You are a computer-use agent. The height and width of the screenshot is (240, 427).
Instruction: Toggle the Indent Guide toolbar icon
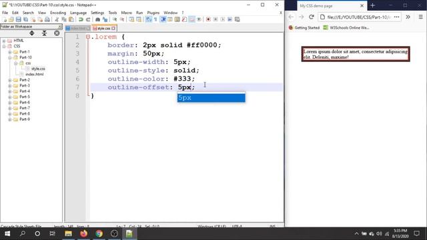(163, 19)
